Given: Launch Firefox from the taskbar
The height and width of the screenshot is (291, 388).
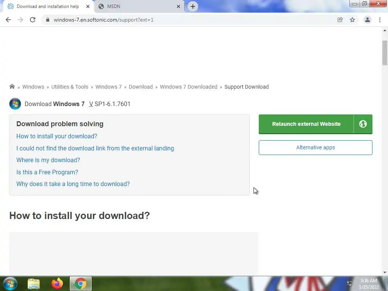Looking at the screenshot, I should pos(57,283).
